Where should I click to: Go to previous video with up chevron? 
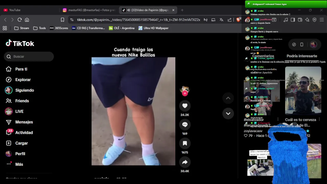click(x=228, y=98)
